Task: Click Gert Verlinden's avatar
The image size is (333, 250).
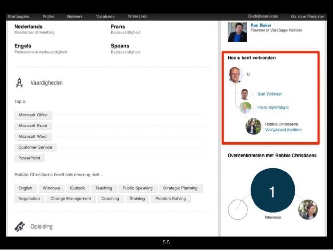Action: (244, 94)
